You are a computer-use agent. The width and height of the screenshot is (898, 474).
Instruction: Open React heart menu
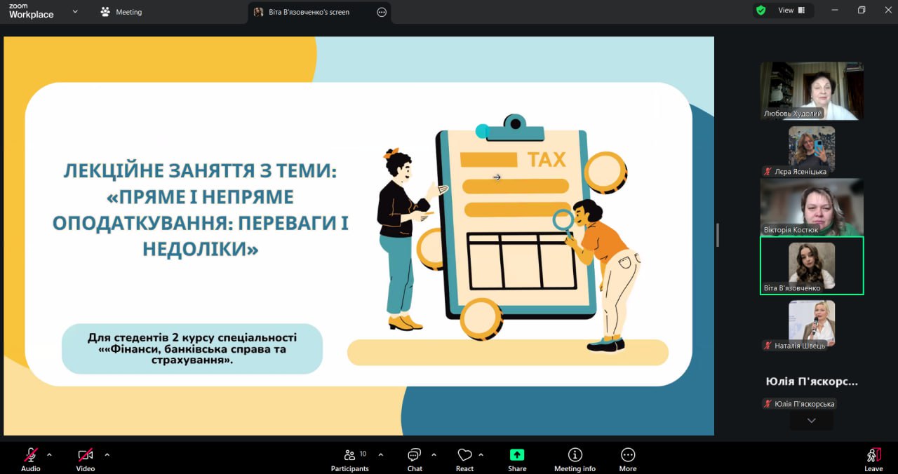pyautogui.click(x=464, y=459)
